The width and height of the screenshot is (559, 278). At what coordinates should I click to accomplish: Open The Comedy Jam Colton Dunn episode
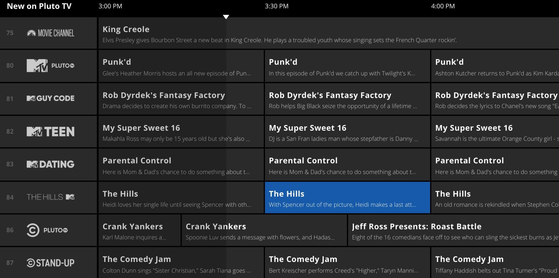tap(181, 263)
